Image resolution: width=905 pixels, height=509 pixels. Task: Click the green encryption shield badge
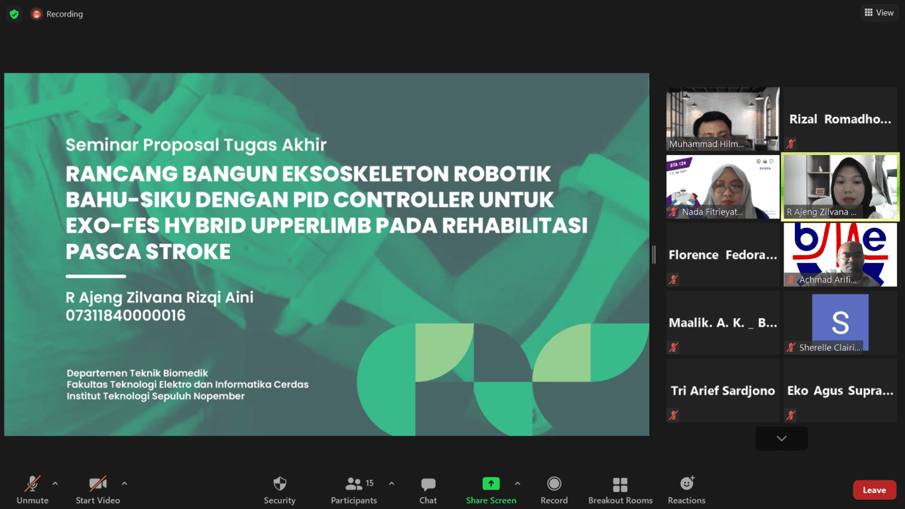[x=13, y=13]
